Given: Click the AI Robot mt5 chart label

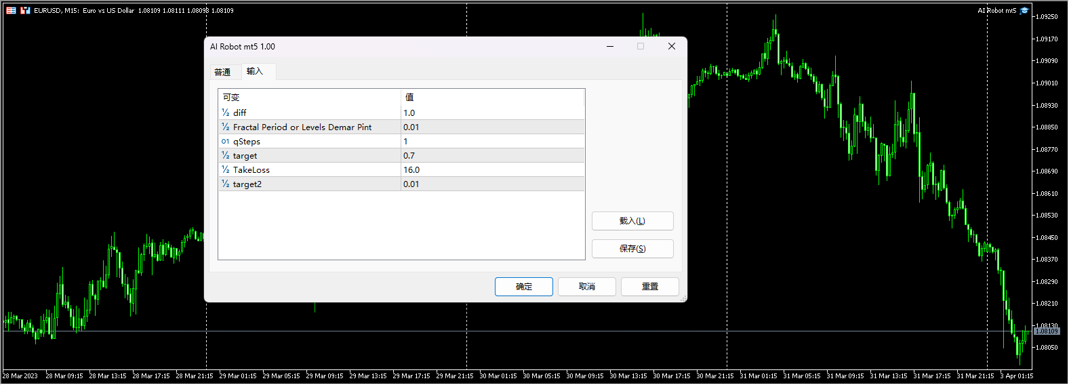Looking at the screenshot, I should tap(996, 10).
